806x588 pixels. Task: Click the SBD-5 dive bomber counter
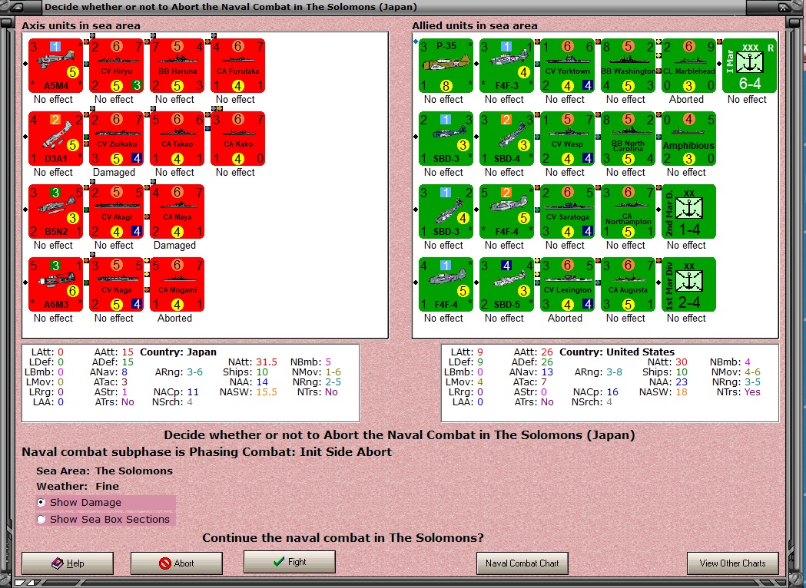coord(507,285)
